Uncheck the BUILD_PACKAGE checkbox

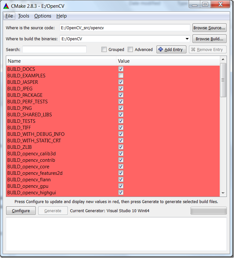click(121, 95)
